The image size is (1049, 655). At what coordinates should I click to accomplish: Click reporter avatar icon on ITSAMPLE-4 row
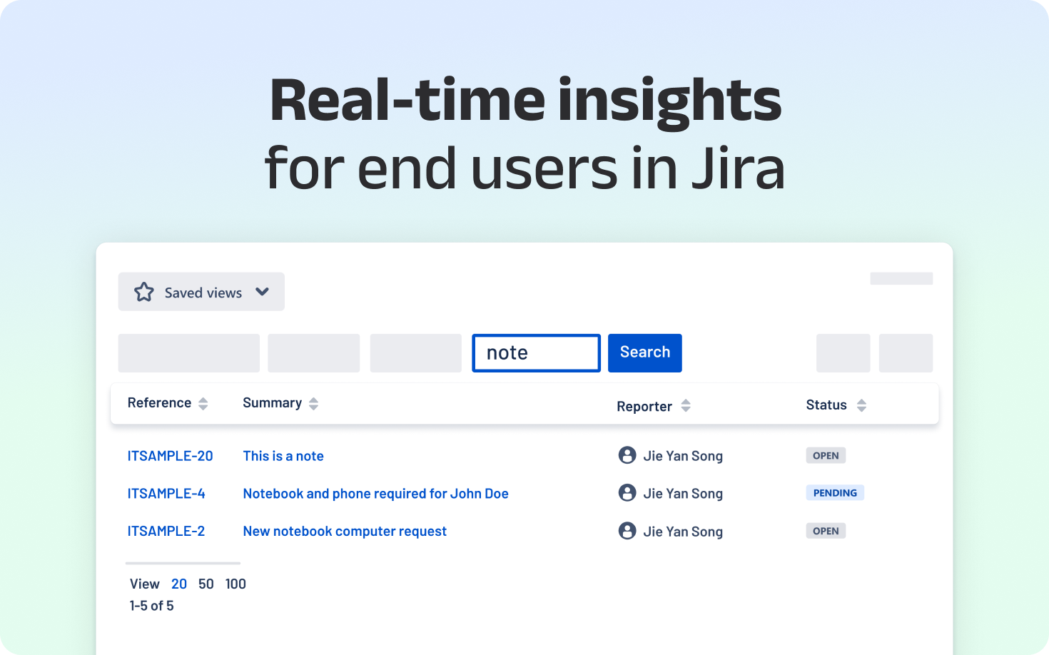[x=627, y=493]
